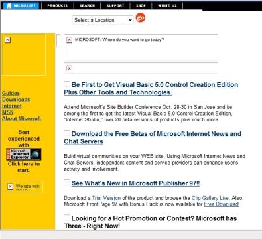Open the Support menu item
The height and width of the screenshot is (239, 262).
coord(115,5)
